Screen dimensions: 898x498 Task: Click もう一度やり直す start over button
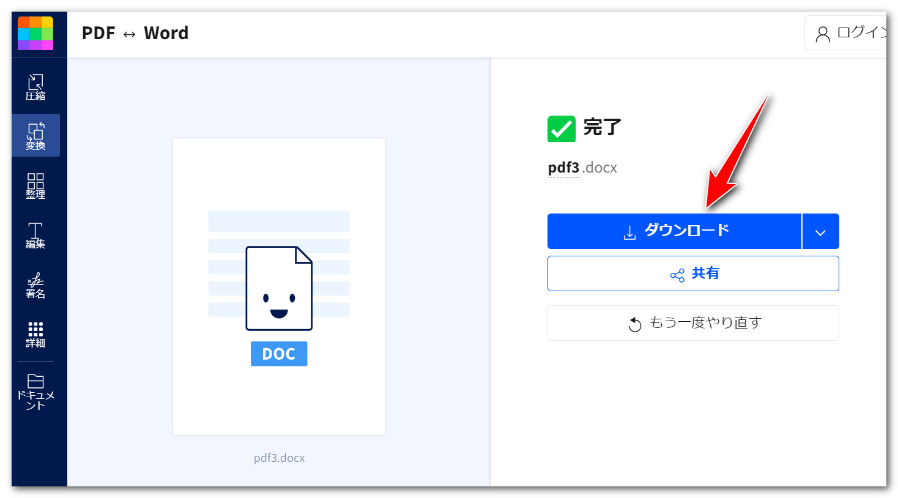(x=693, y=323)
